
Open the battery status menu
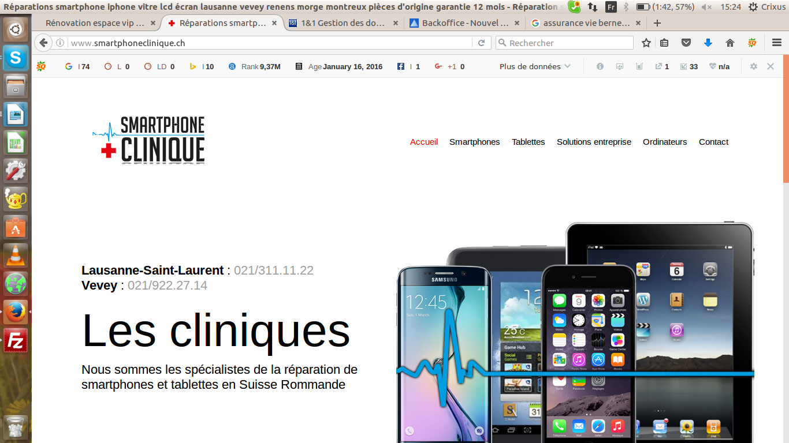click(642, 7)
